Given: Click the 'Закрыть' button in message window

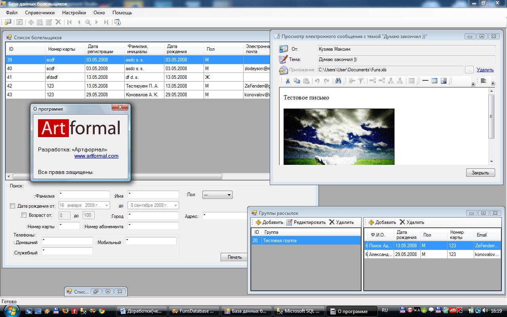Looking at the screenshot, I should (480, 173).
